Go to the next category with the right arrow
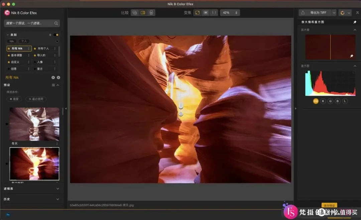Image resolution: width=361 pixels, height=220 pixels. (x=58, y=78)
